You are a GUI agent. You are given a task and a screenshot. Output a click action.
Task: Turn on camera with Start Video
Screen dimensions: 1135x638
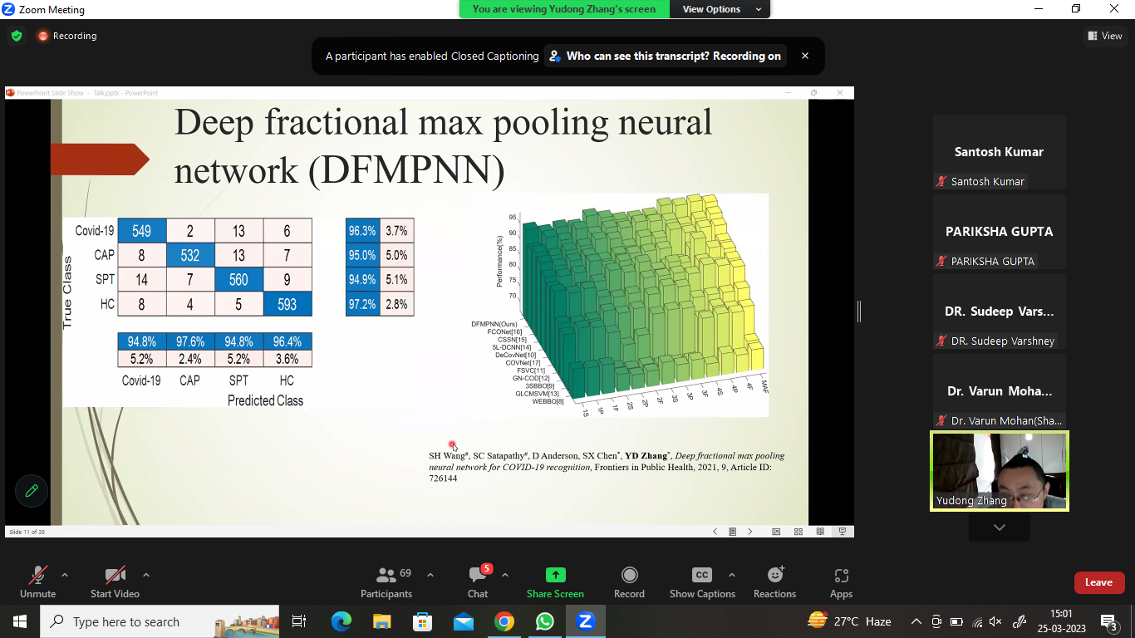tap(115, 576)
